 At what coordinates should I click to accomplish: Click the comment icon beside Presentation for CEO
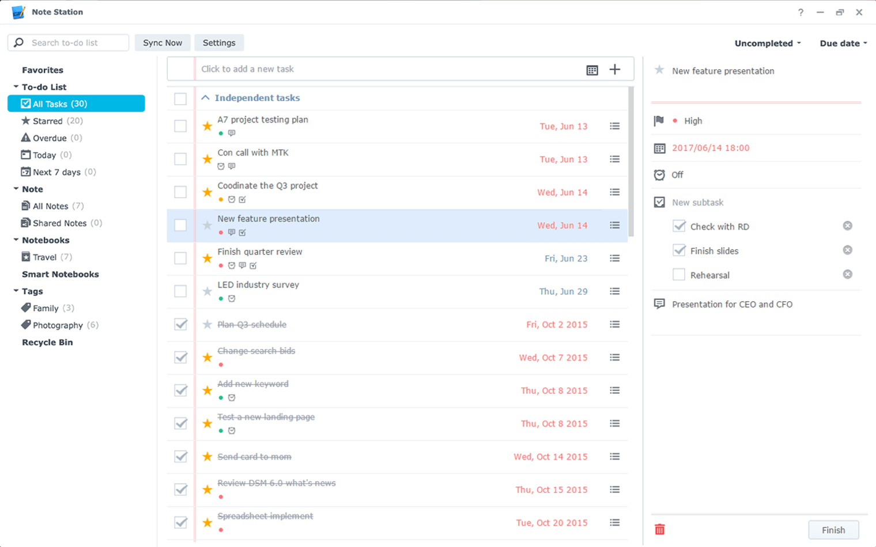[660, 304]
